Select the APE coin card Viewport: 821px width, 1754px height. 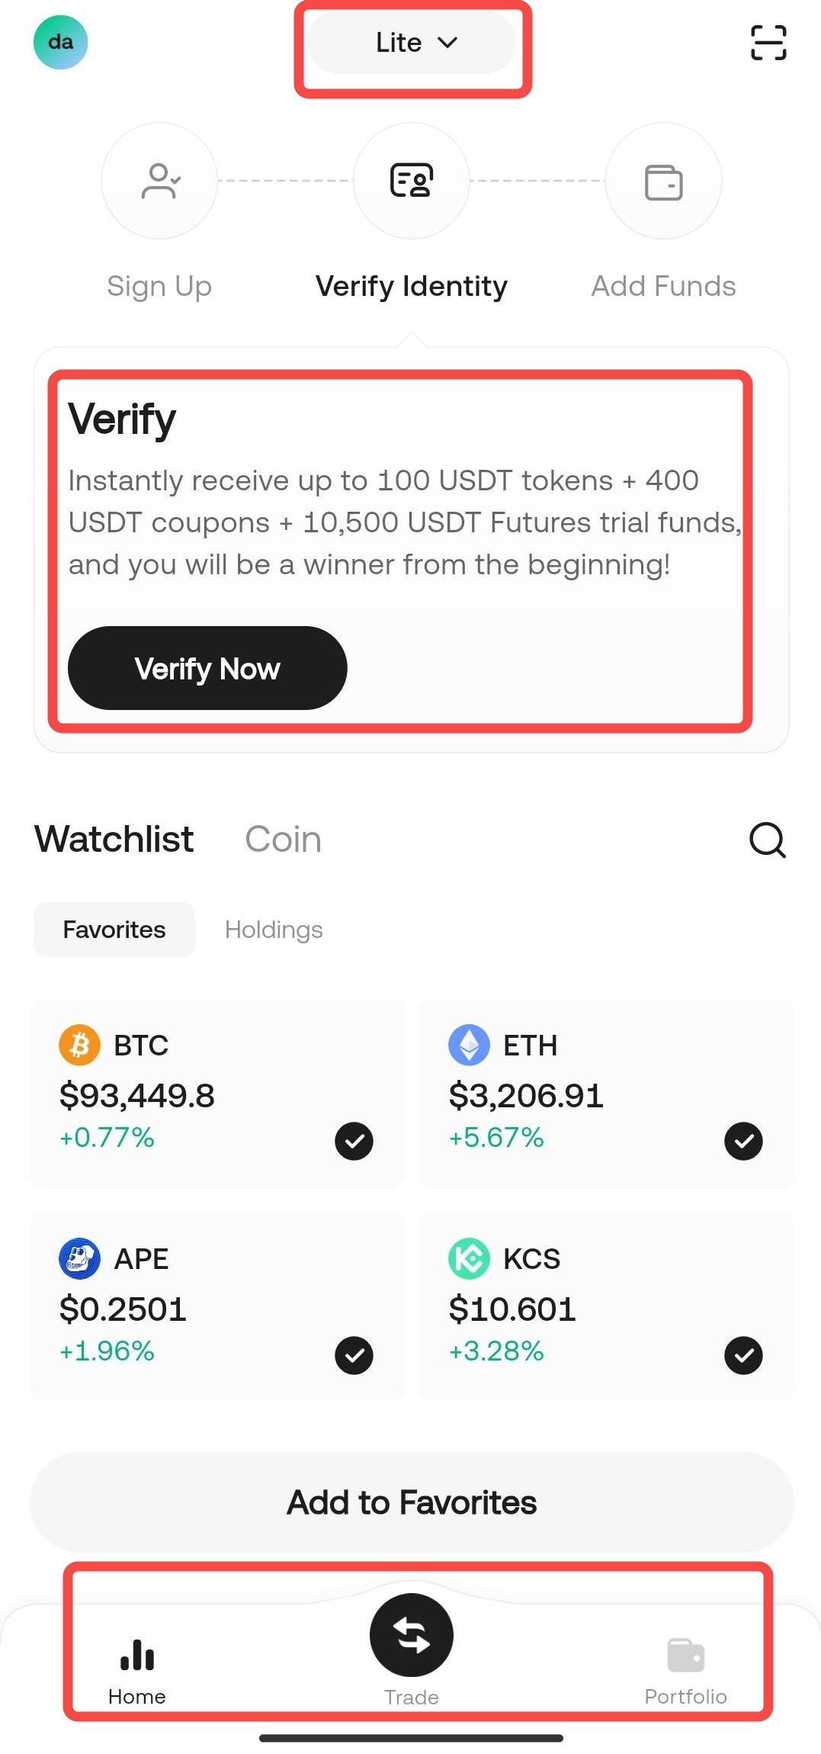click(x=216, y=1306)
